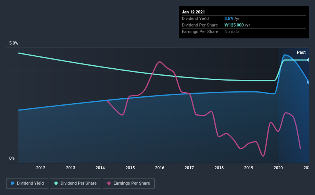Select the Dividend Per Share endpoint marker

click(x=308, y=60)
